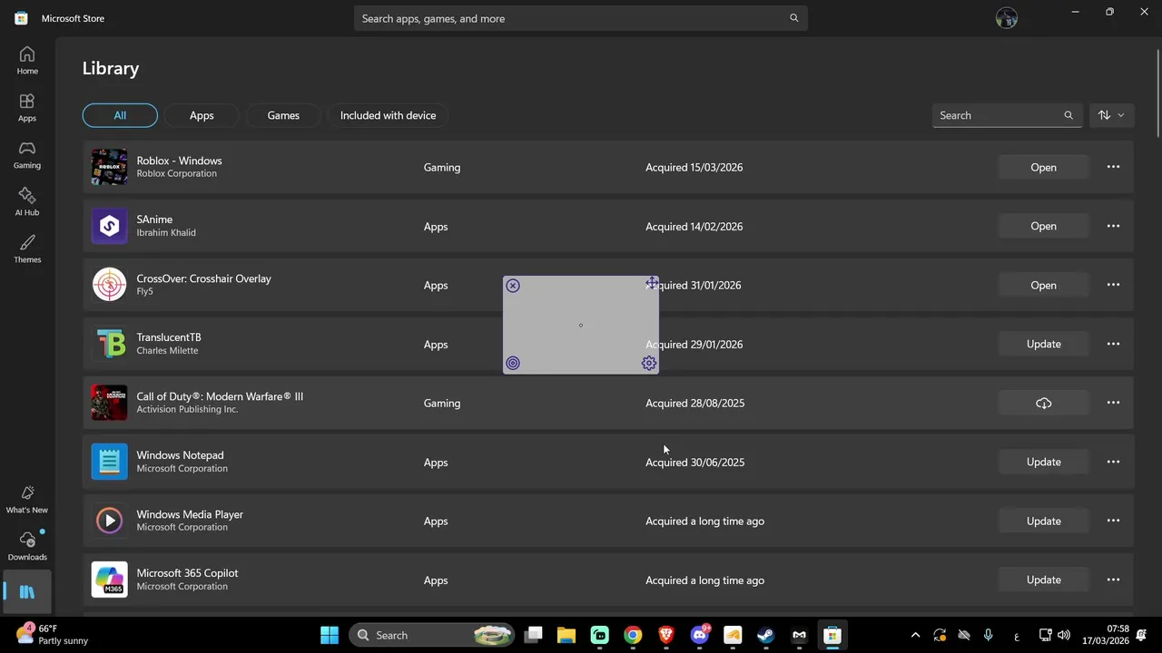Click the SAnime app icon
This screenshot has height=653, width=1162.
click(109, 226)
